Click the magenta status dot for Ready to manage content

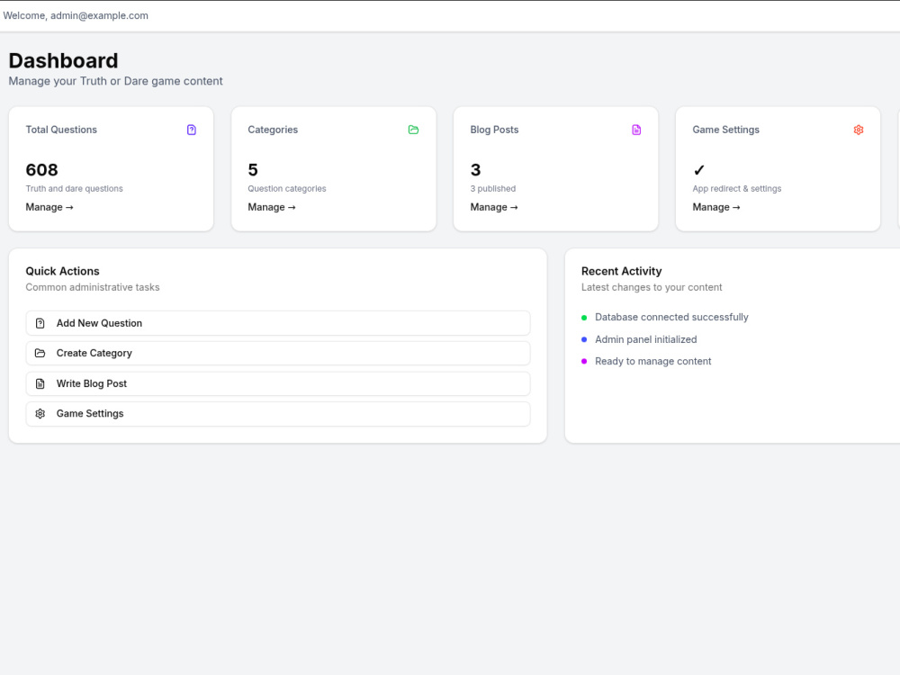(584, 361)
